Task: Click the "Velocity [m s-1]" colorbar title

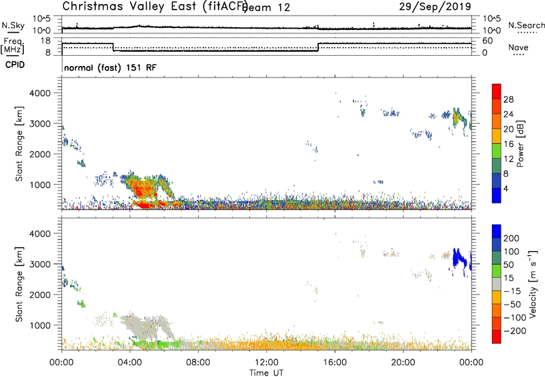Action: point(533,284)
